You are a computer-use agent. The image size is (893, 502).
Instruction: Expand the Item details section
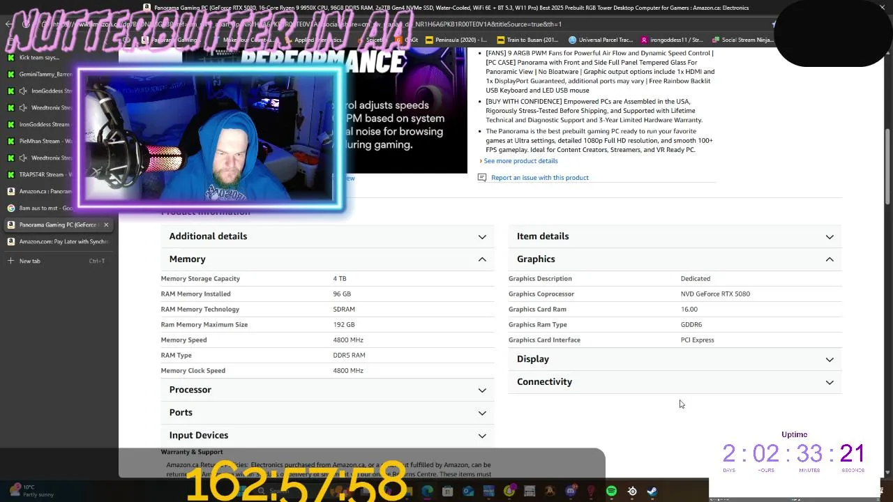point(675,236)
